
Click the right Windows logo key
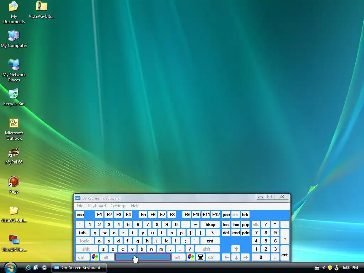[x=191, y=257]
